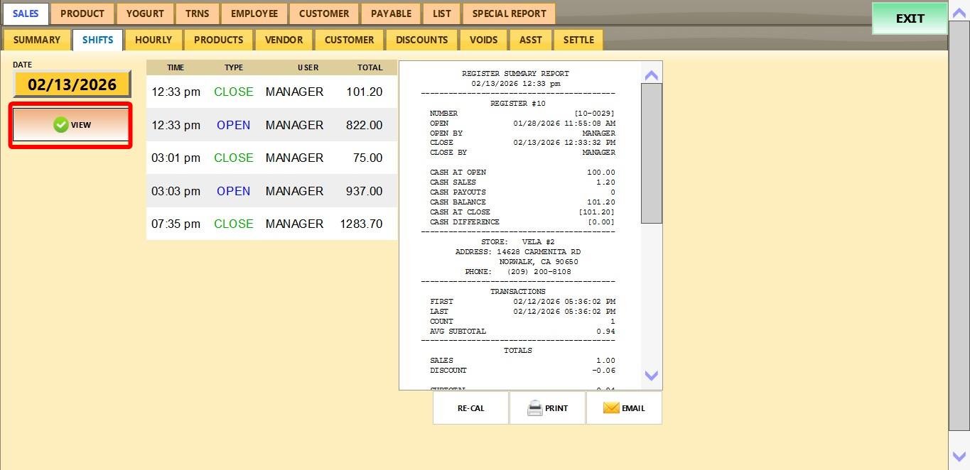The width and height of the screenshot is (970, 470).
Task: Click page scroll down arrow at bottom right
Action: point(959,457)
